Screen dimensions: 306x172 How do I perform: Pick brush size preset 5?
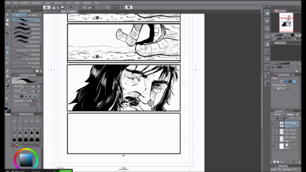click(x=26, y=127)
